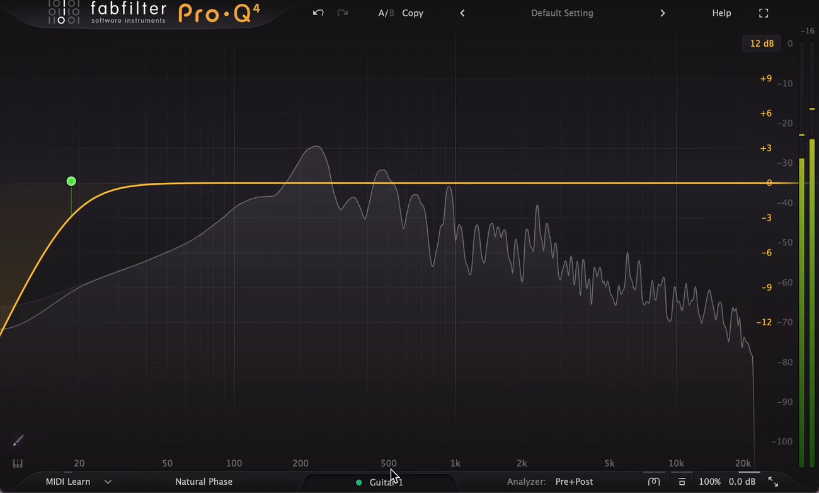
Task: Open the Help menu
Action: pyautogui.click(x=721, y=13)
